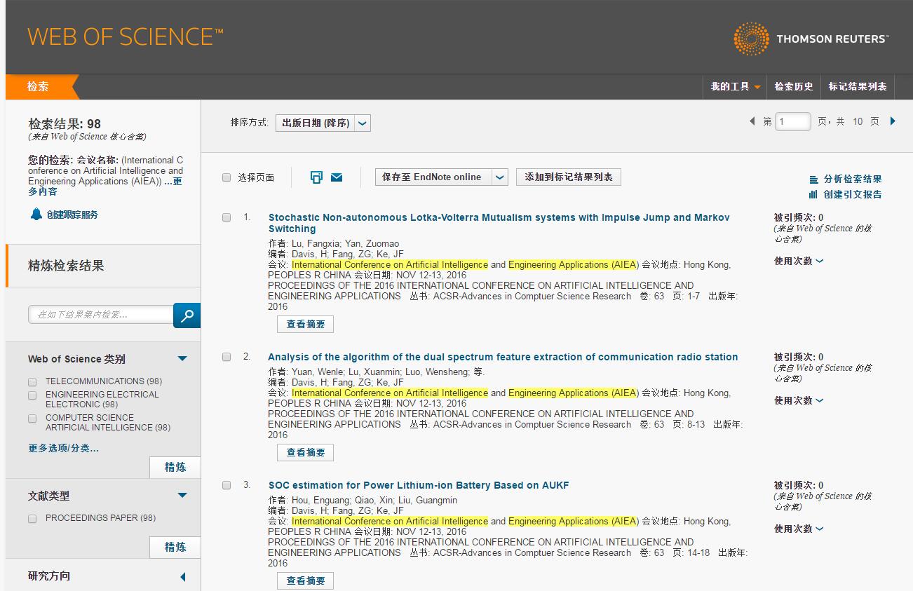Screen dimensions: 913x591
Task: Click 查看摘要 for result 1
Action: 305,325
